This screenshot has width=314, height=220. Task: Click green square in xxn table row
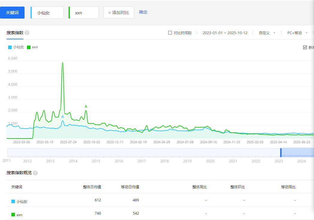point(13,215)
